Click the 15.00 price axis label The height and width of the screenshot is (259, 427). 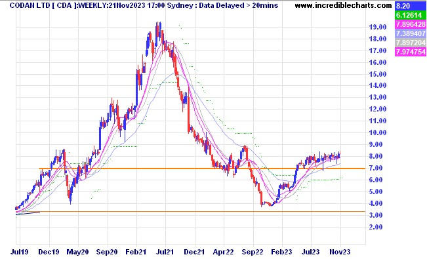[x=377, y=74]
